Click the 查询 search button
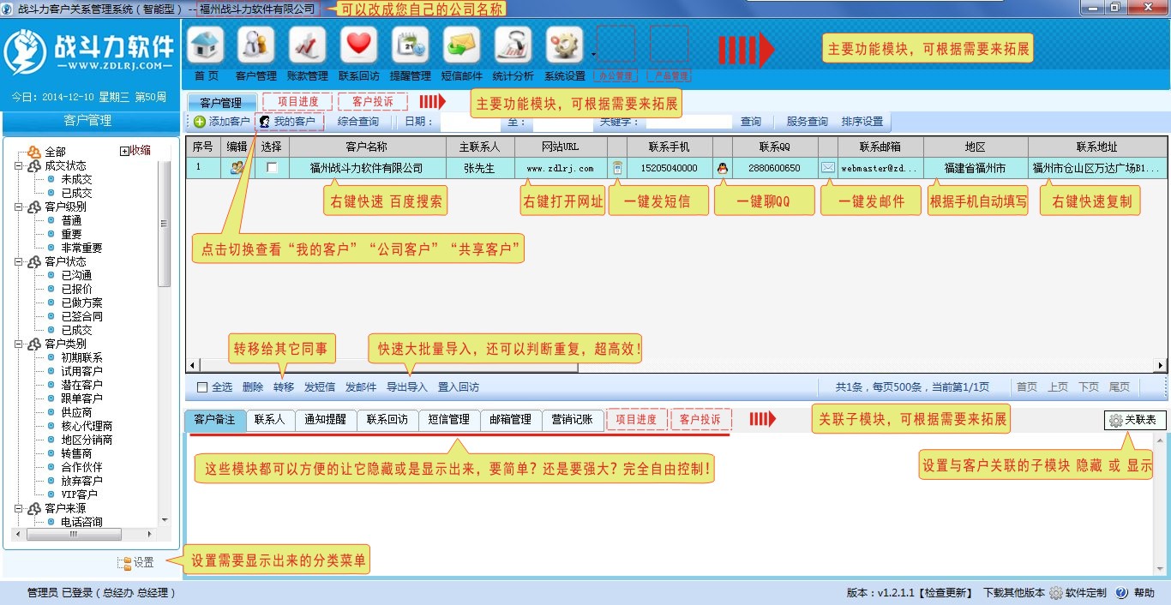Screen dimensions: 1171x605 coord(751,122)
